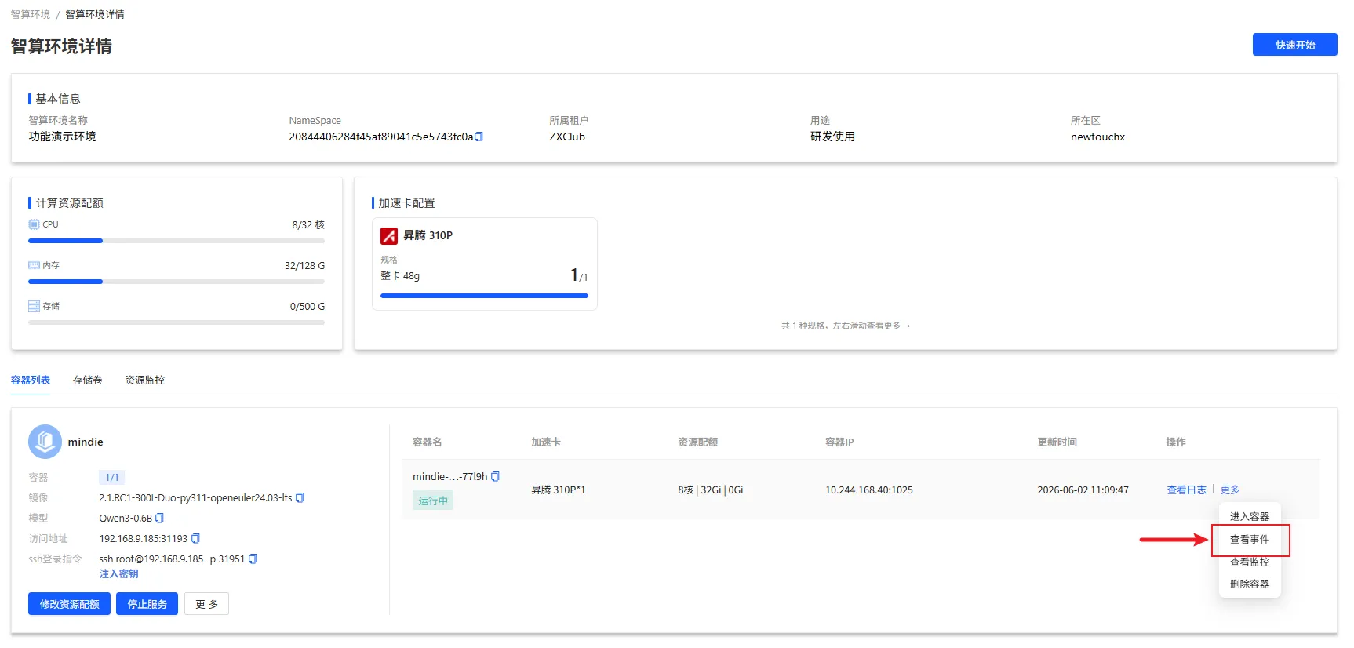Click the update time 2026-06-02 11:09:47
This screenshot has width=1354, height=648.
[x=1083, y=490]
